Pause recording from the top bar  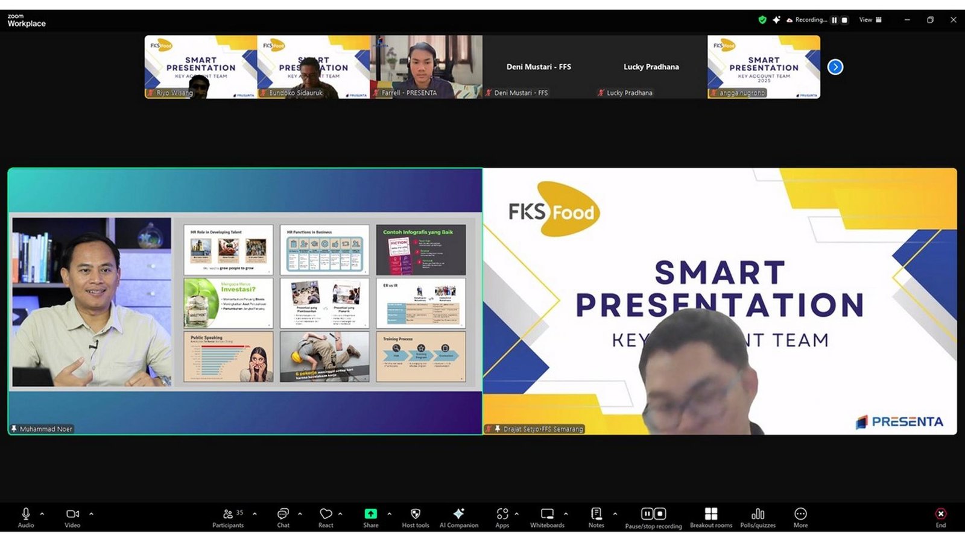(835, 20)
